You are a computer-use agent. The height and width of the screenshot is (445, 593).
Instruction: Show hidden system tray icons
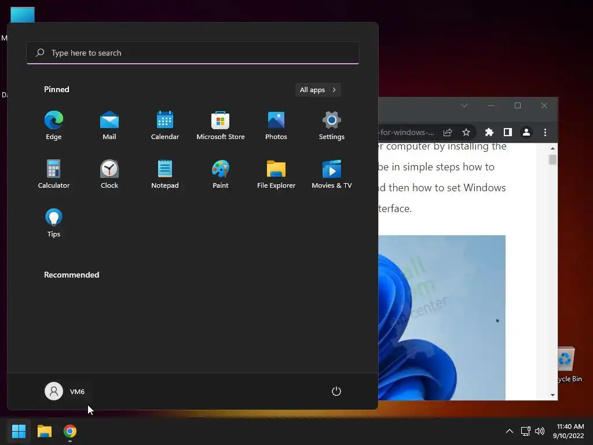(510, 431)
